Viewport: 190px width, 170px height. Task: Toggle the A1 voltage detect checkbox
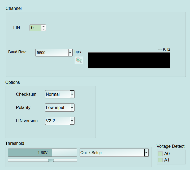[160, 160]
